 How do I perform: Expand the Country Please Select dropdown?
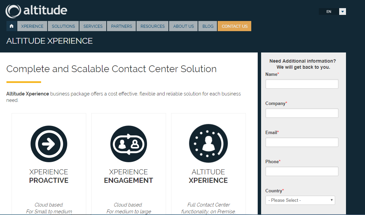300,200
